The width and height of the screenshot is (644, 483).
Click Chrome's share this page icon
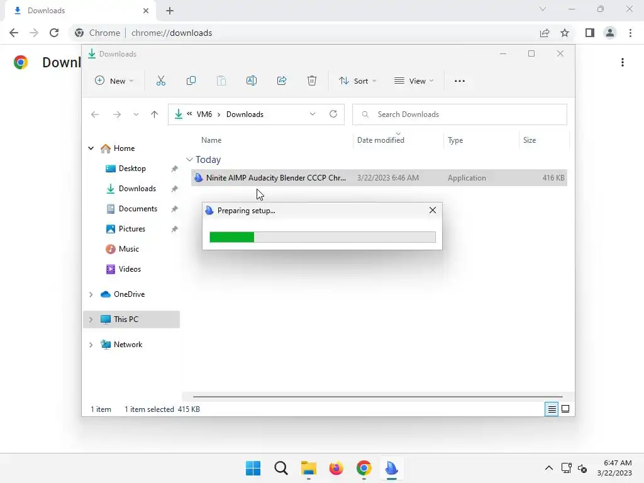tap(545, 33)
